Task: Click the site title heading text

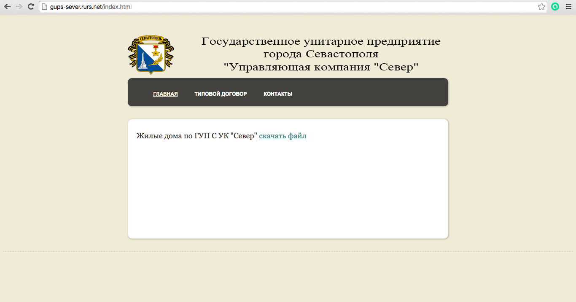Action: click(321, 54)
